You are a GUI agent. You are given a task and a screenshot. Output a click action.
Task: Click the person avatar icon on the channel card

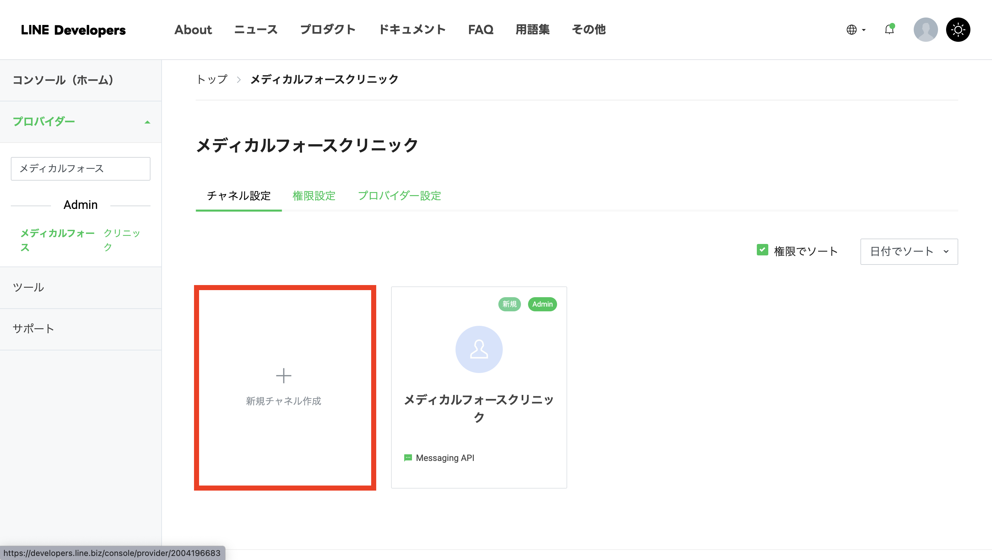point(479,349)
